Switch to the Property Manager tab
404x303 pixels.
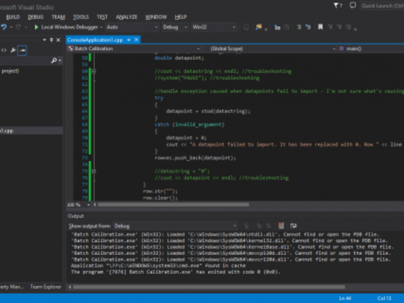point(12,287)
